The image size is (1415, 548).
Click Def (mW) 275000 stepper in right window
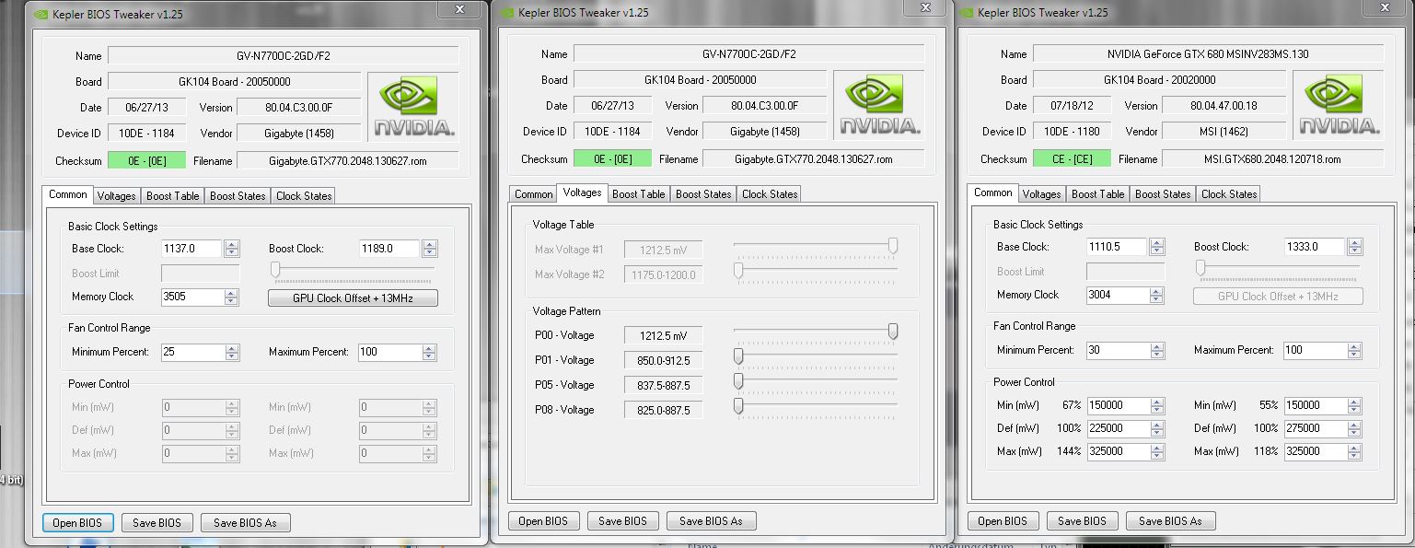pyautogui.click(x=1355, y=429)
